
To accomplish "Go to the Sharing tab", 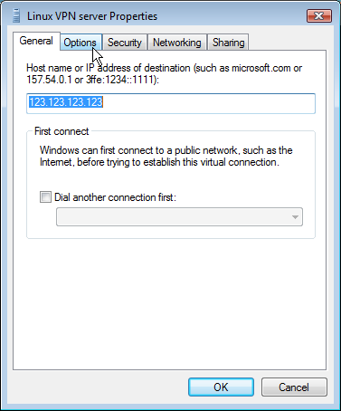I will 228,43.
